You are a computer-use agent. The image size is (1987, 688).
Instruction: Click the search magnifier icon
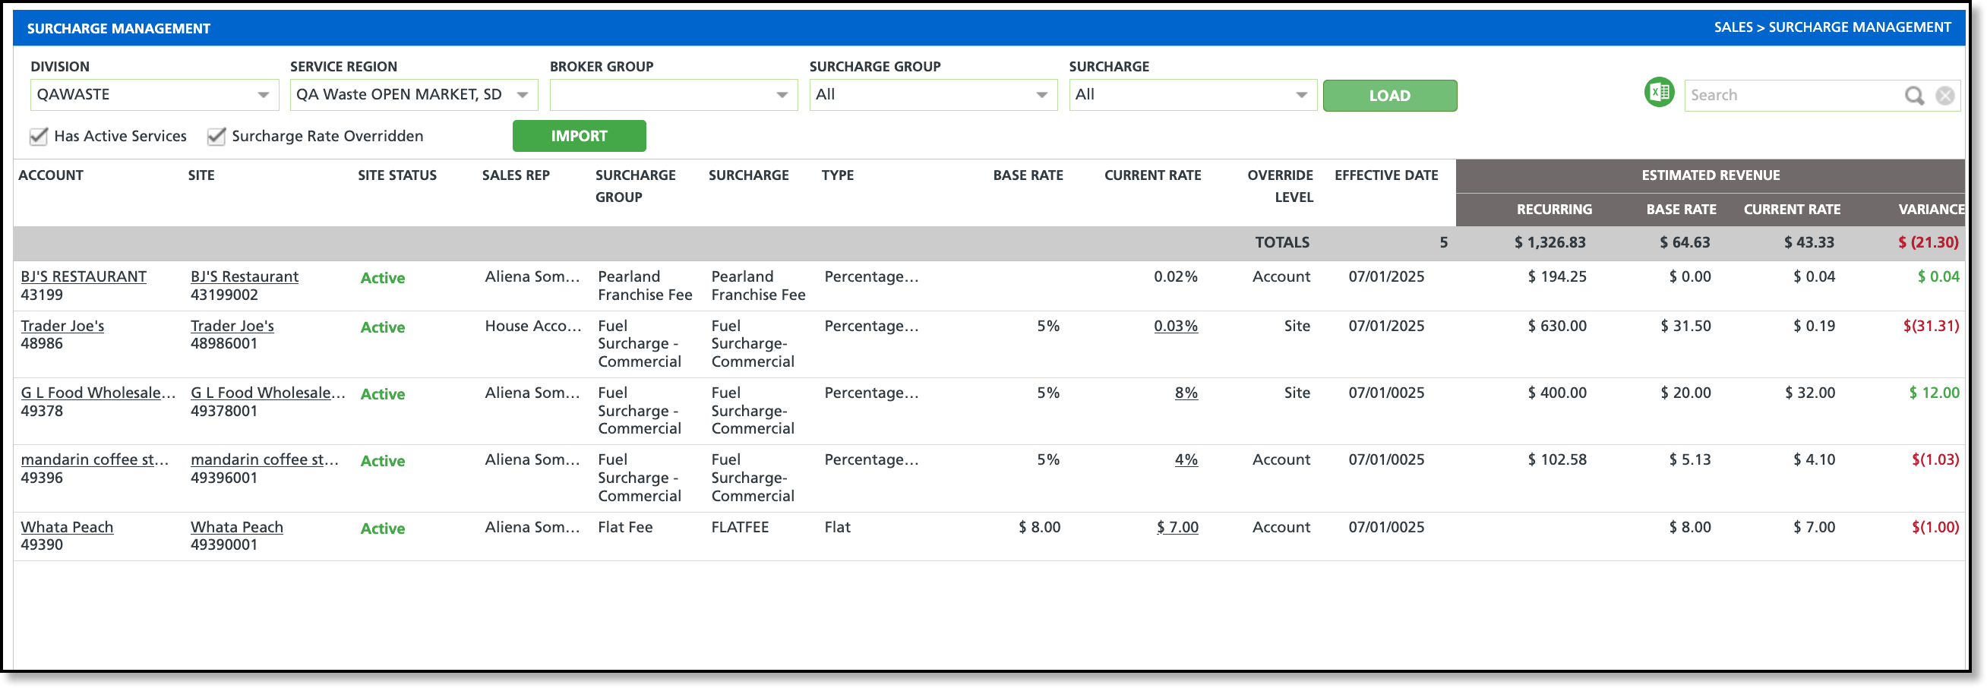1915,96
